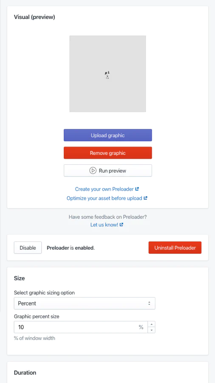Open the graphic sizing option dropdown

click(85, 303)
